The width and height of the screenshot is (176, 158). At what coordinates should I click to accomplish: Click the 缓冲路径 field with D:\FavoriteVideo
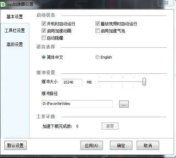click(x=77, y=104)
